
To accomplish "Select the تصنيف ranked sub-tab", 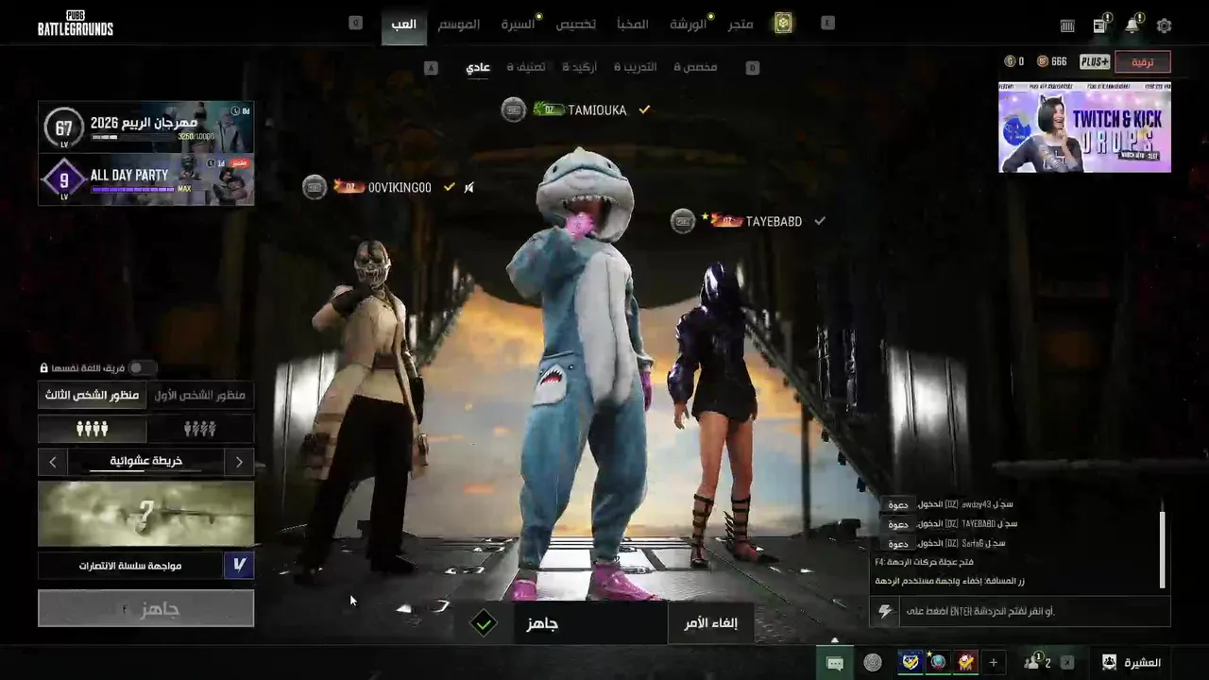I will point(526,67).
